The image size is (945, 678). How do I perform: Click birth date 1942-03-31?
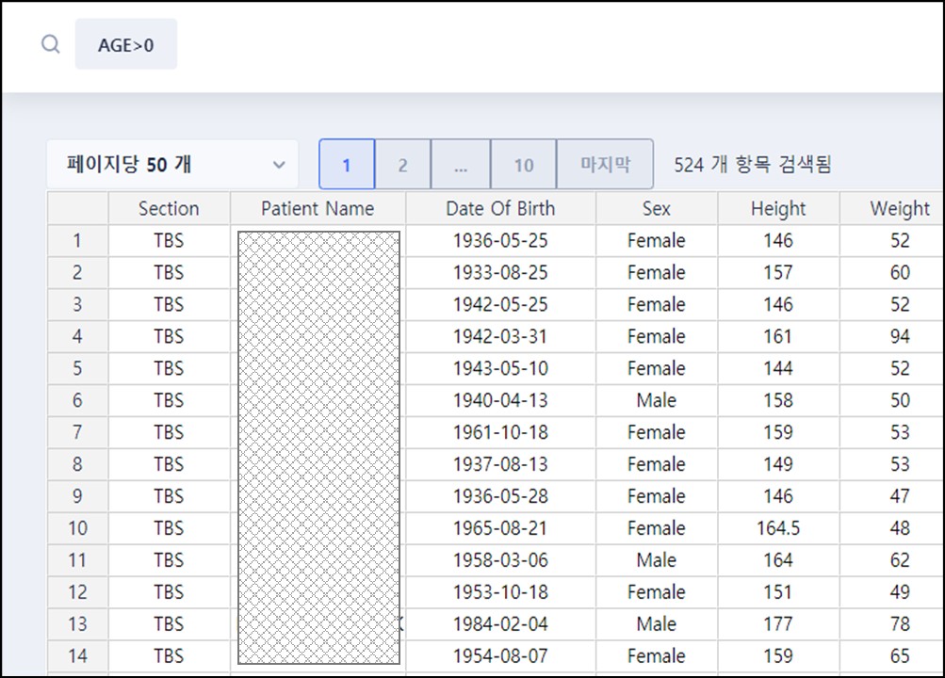point(500,336)
